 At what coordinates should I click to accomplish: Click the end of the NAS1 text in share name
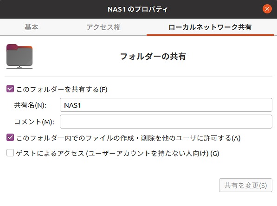pyautogui.click(x=81, y=105)
